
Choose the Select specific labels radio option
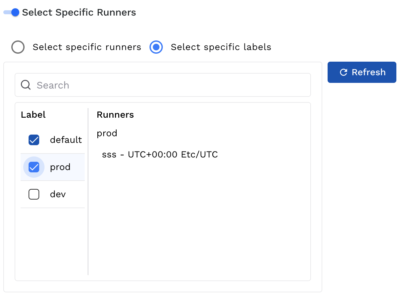coord(156,47)
